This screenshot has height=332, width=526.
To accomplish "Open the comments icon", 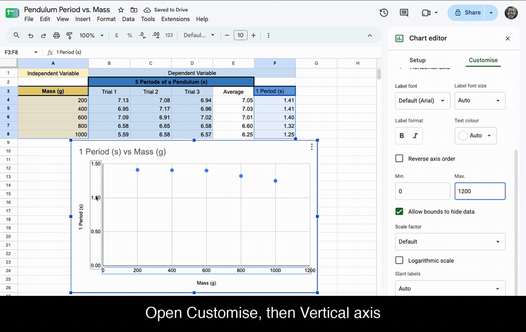I will click(x=404, y=13).
